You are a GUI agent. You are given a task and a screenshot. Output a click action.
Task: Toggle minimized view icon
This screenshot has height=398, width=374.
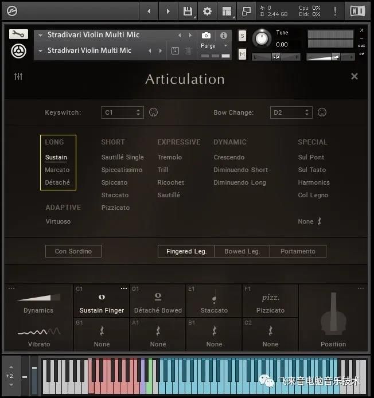[246, 11]
